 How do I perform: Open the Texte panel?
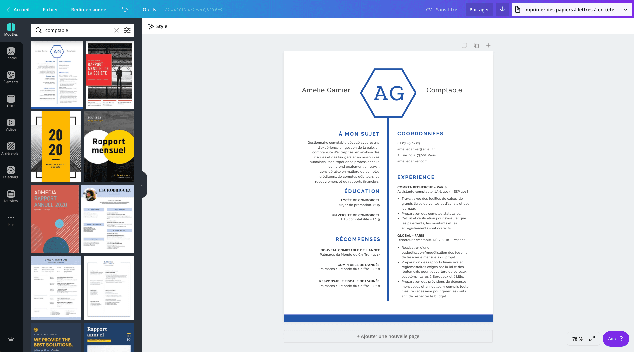coord(11,101)
